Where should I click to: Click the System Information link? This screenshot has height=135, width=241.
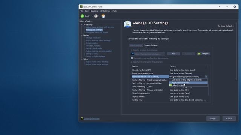coord(92,118)
